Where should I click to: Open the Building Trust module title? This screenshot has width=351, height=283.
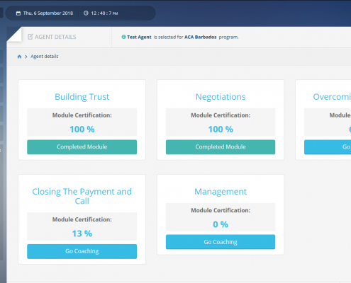coord(82,97)
